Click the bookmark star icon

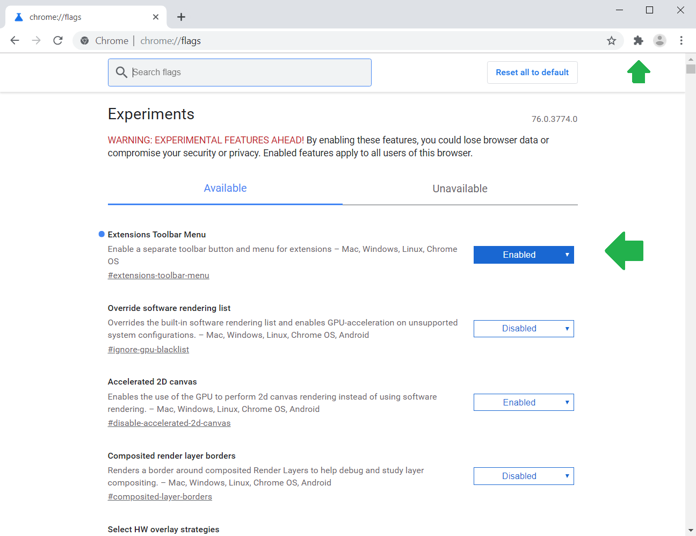[611, 40]
